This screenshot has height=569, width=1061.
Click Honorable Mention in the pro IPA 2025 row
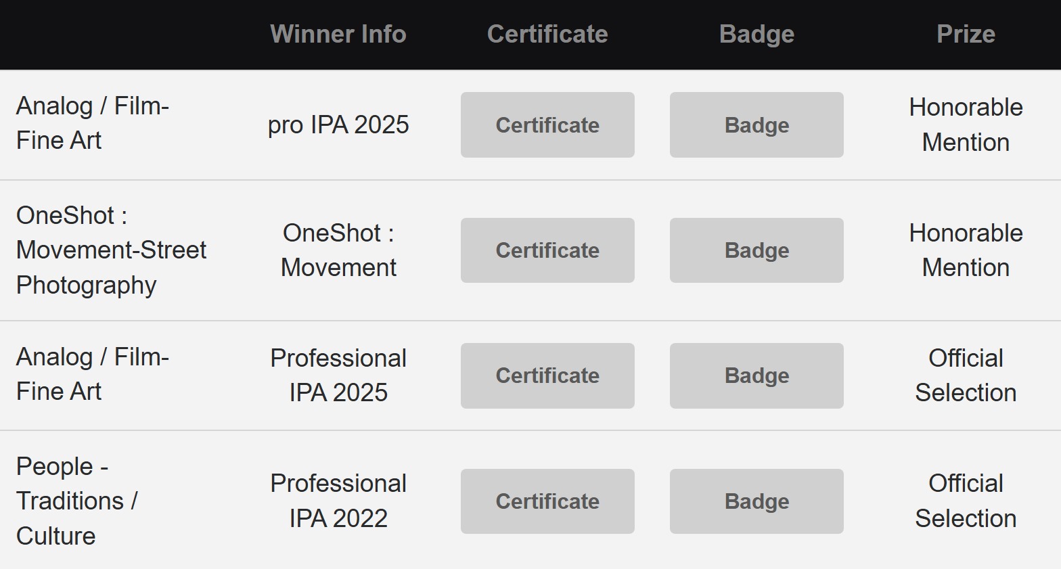[966, 125]
